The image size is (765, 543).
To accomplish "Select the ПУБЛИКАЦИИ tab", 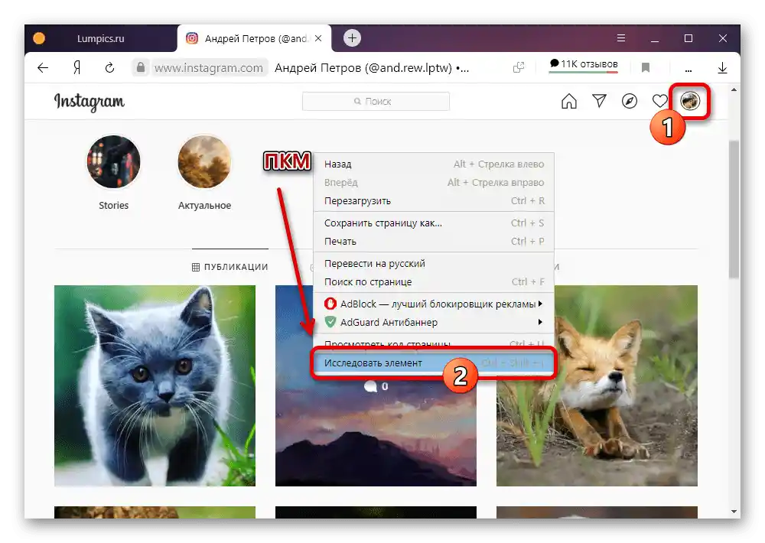I will pyautogui.click(x=229, y=267).
